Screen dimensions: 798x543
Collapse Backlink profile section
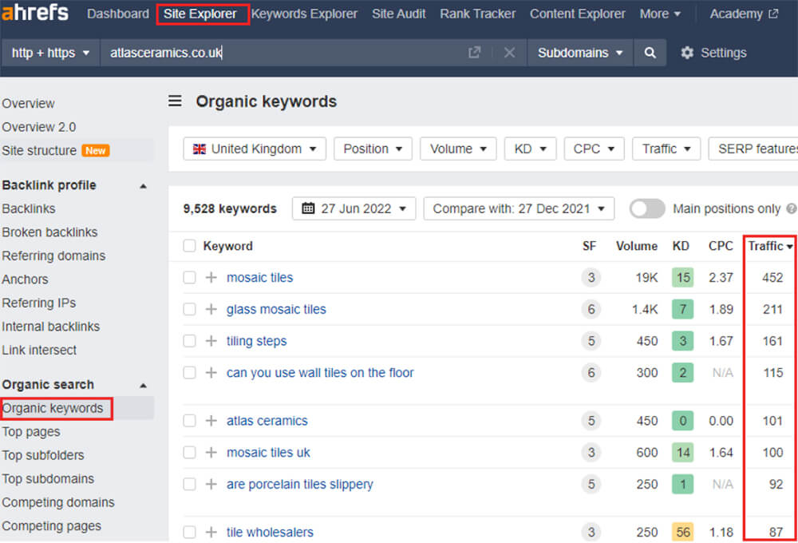coord(144,186)
